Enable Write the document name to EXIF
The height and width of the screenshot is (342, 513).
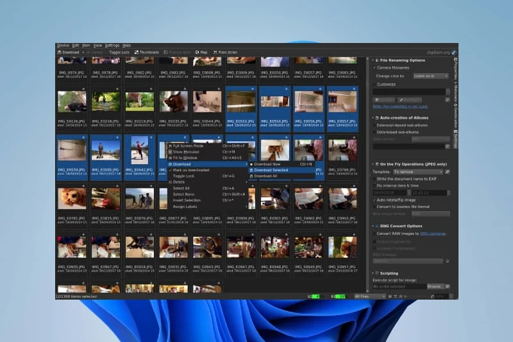(x=375, y=179)
